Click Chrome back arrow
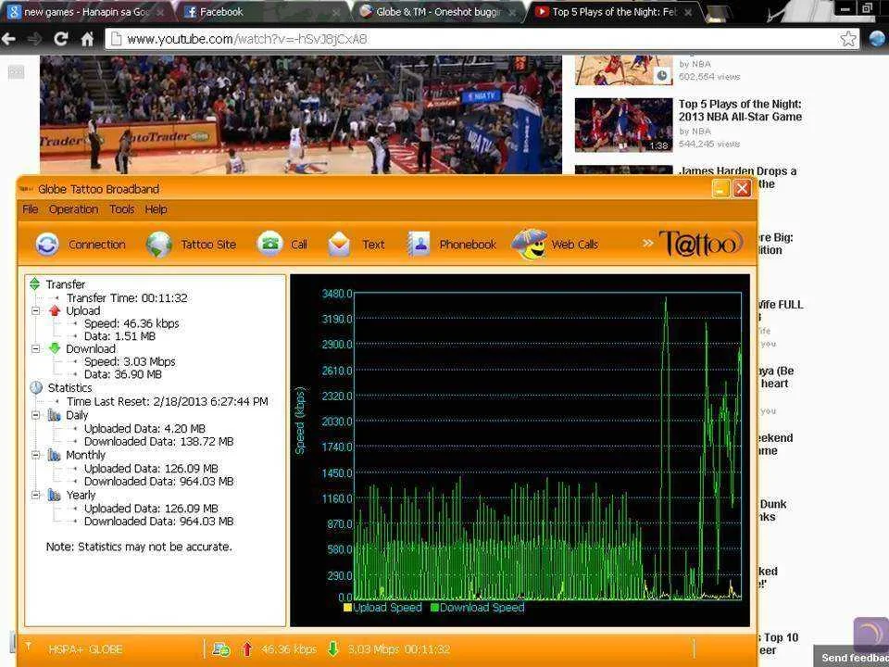This screenshot has width=889, height=667. click(8, 39)
